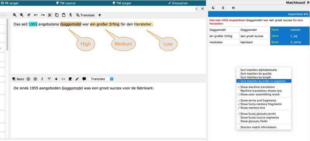Choose Shorten match information
Image resolution: width=310 pixels, height=141 pixels.
pyautogui.click(x=264, y=127)
